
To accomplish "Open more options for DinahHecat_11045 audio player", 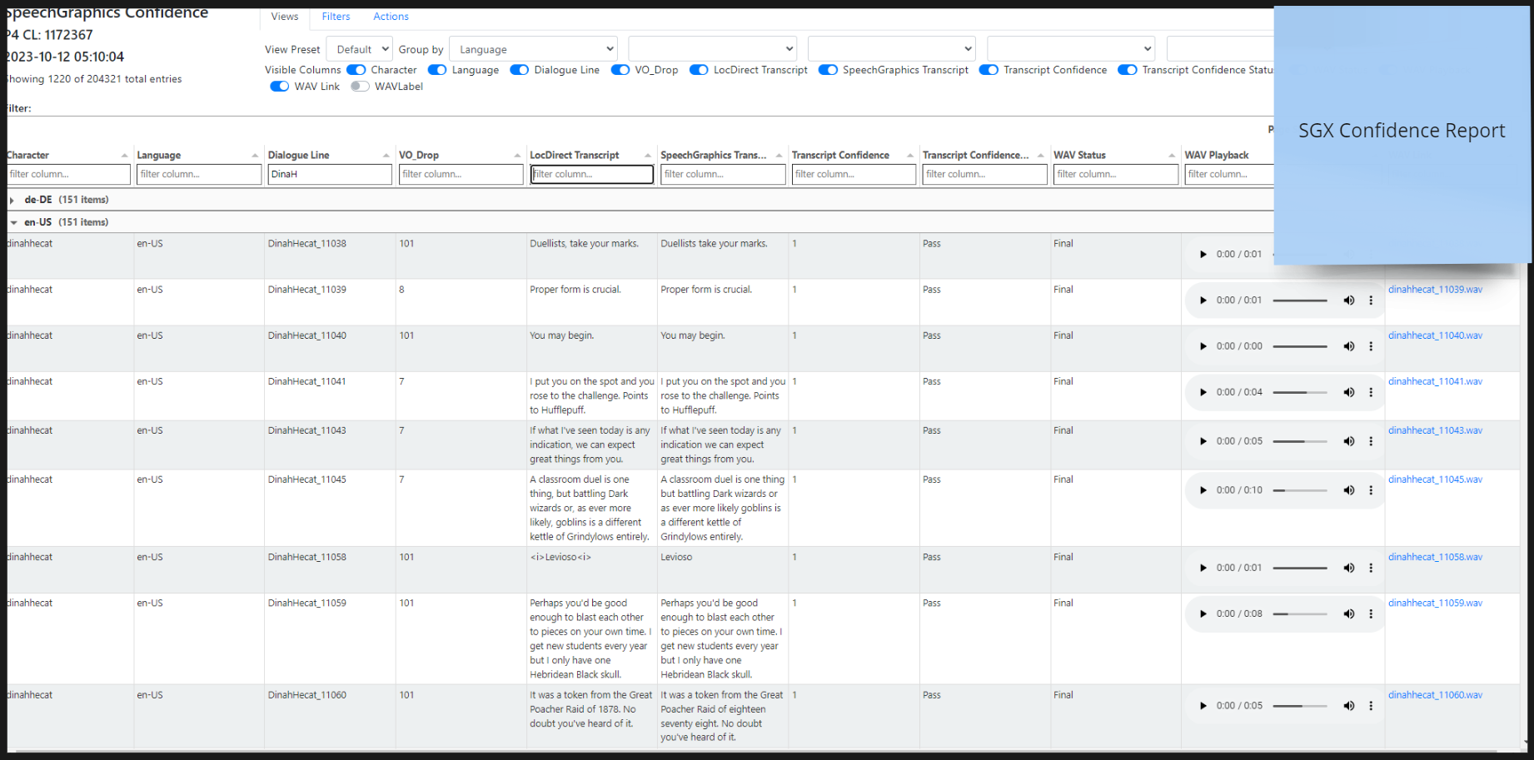I will tap(1371, 490).
